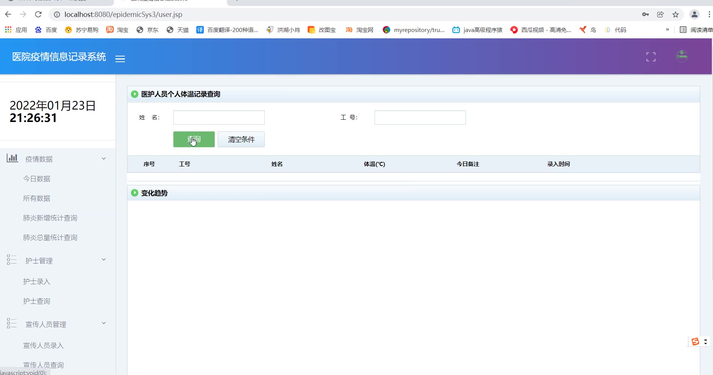Click the 疫情数据 bar chart icon
713x375 pixels.
coord(12,158)
